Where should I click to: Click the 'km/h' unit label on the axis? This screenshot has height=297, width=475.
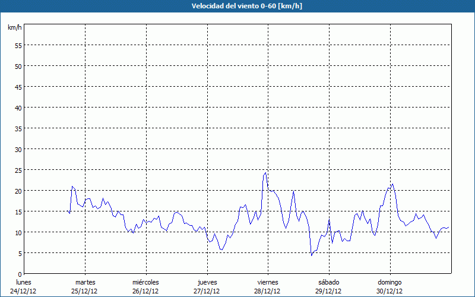pos(15,28)
